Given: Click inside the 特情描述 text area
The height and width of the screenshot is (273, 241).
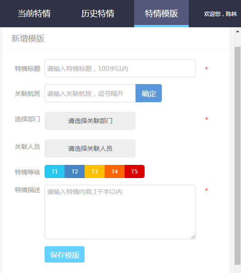Looking at the screenshot, I should tap(120, 212).
